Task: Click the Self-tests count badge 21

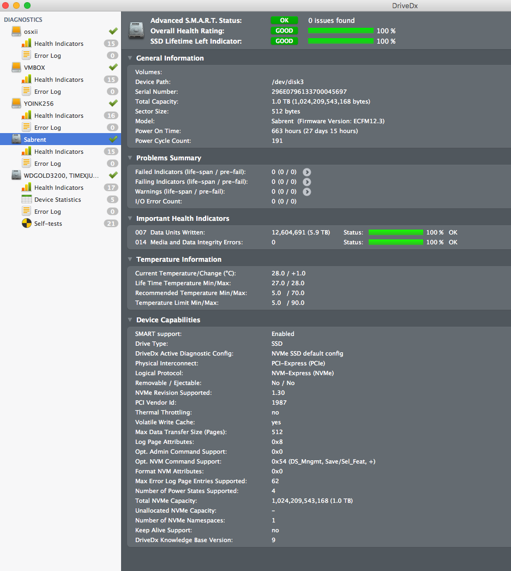Action: pos(111,223)
